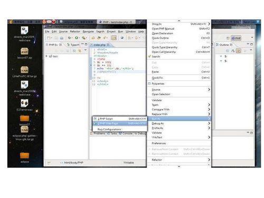Viewport: 264px width, 198px height.
Task: Open the Outline view menu triangle
Action: (251, 50)
